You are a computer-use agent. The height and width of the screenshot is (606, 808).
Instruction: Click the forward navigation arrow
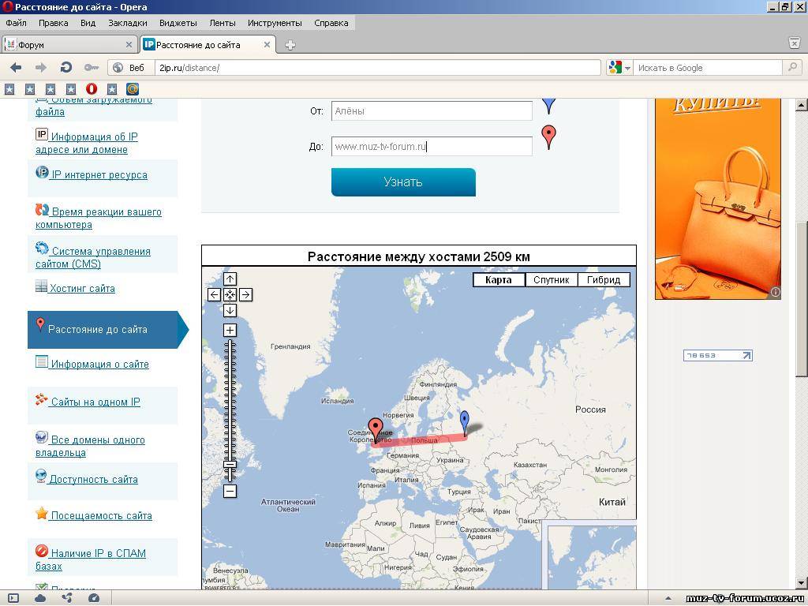point(41,68)
